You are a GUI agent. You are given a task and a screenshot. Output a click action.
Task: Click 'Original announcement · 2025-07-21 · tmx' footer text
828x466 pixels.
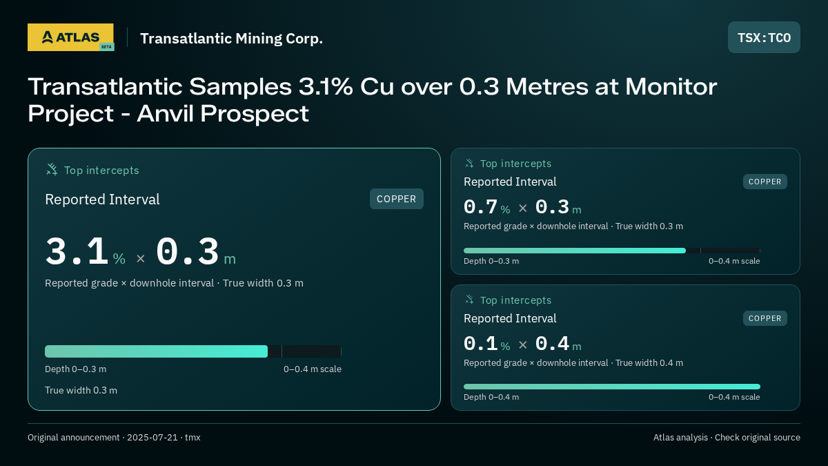tap(114, 438)
